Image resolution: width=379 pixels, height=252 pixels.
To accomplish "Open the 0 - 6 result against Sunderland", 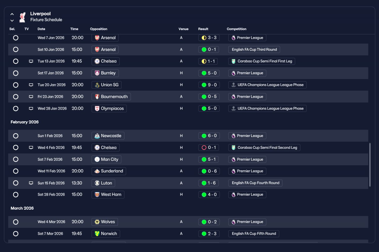I will pos(209,171).
